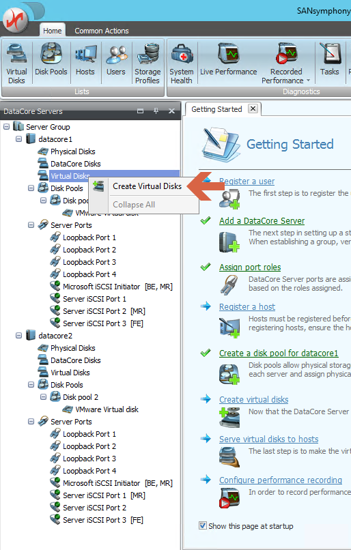
Task: Click the Assign port roles icon
Action: (x=229, y=285)
